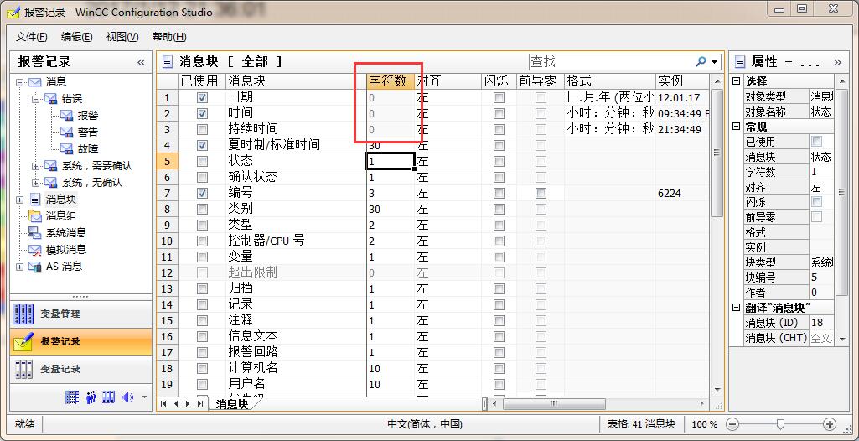The image size is (859, 441).
Task: Select the 错误 message class icon
Action: [x=50, y=99]
